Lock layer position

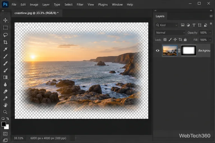[175, 40]
